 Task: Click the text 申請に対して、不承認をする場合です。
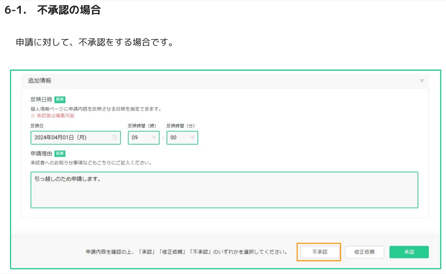pyautogui.click(x=95, y=42)
